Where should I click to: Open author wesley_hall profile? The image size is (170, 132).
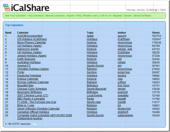(125, 49)
